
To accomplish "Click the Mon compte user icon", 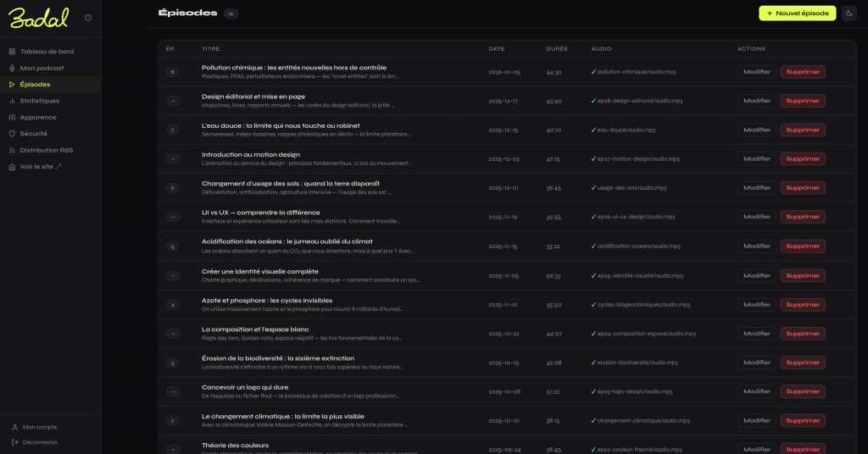I will coord(15,427).
